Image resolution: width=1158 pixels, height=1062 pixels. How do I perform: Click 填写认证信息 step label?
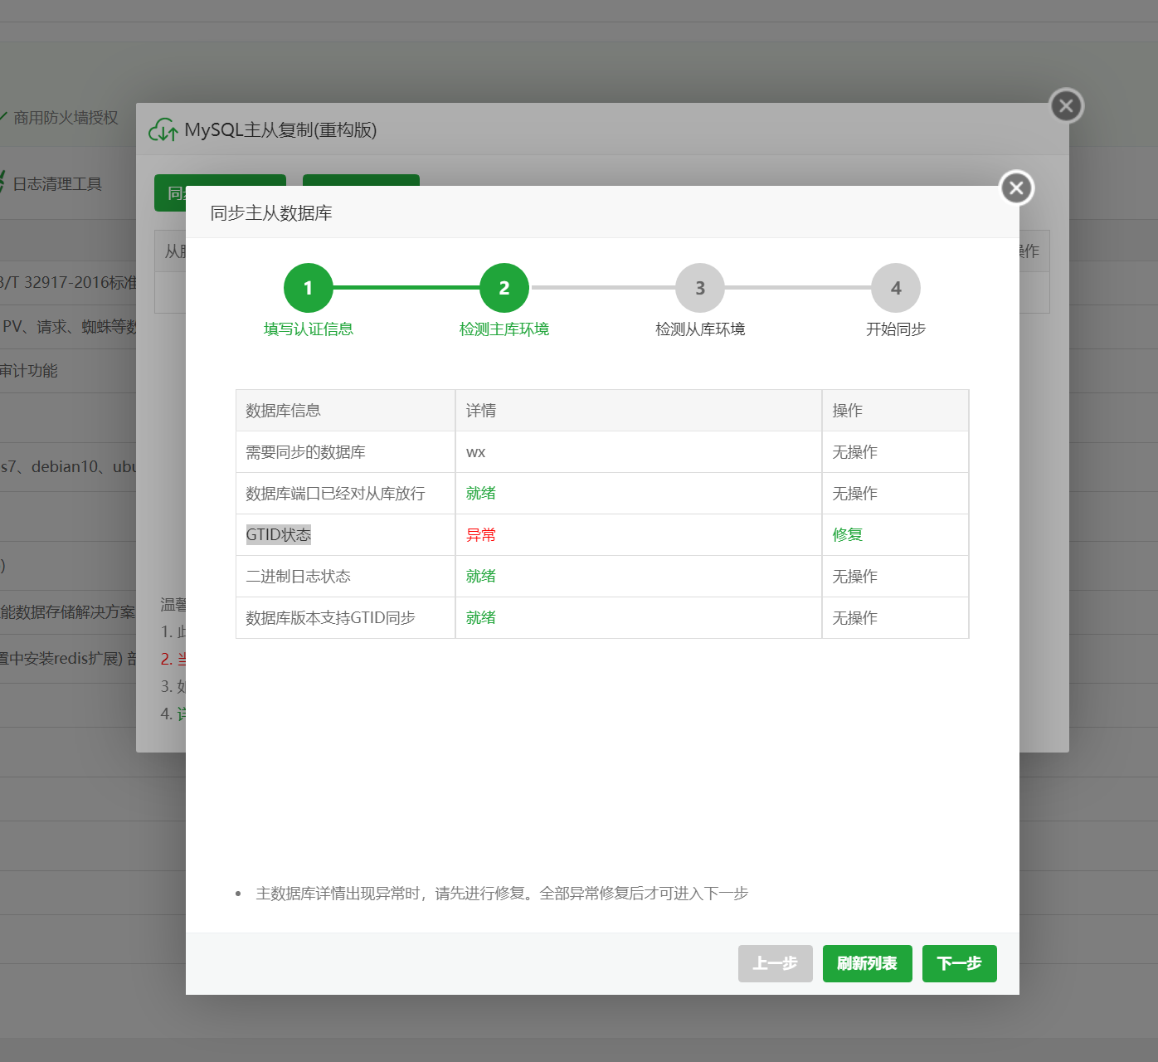309,329
